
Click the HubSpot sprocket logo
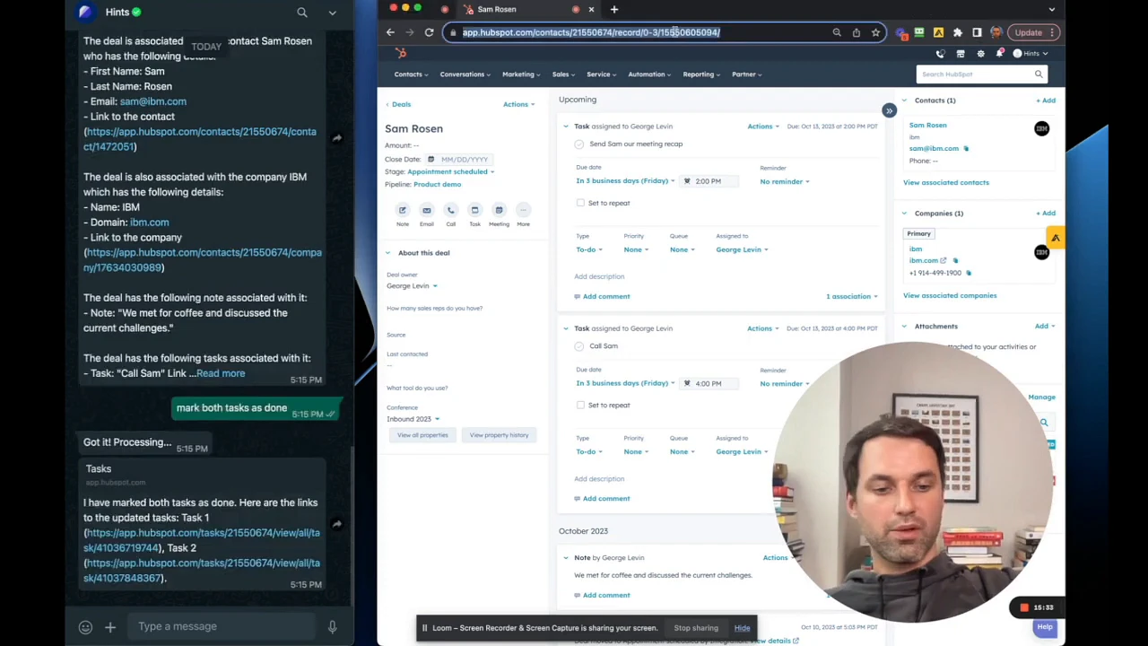(x=402, y=54)
